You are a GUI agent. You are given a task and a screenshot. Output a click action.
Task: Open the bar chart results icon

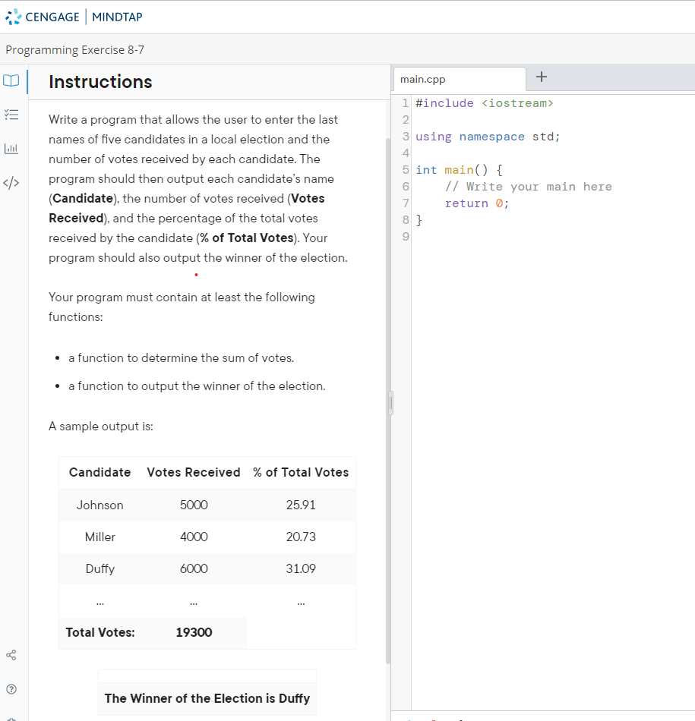click(x=11, y=149)
